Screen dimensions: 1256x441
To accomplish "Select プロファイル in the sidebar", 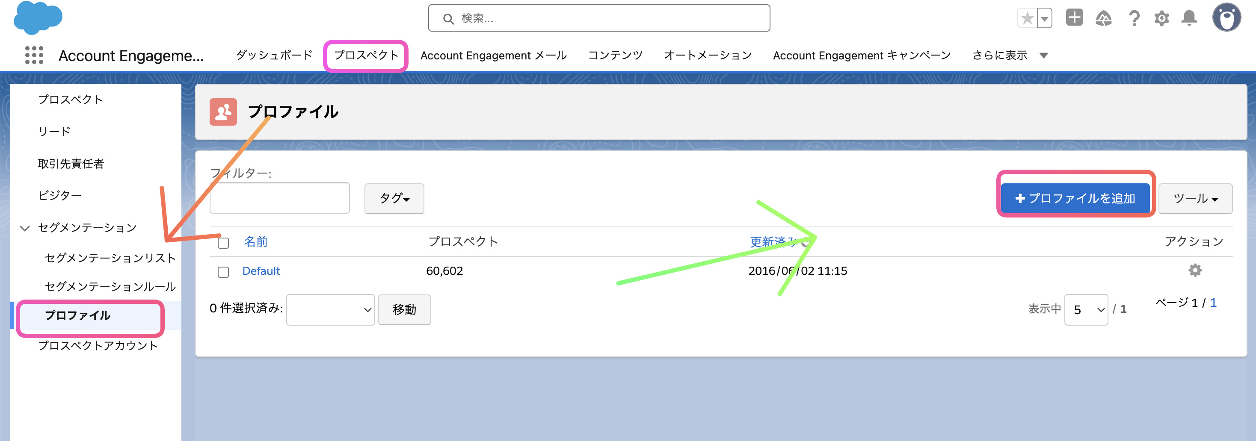I will tap(77, 315).
